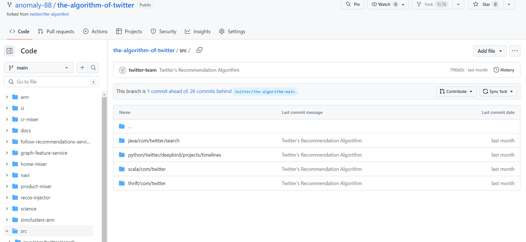Click the science folder icon in tree
The width and height of the screenshot is (526, 242).
pyautogui.click(x=15, y=209)
